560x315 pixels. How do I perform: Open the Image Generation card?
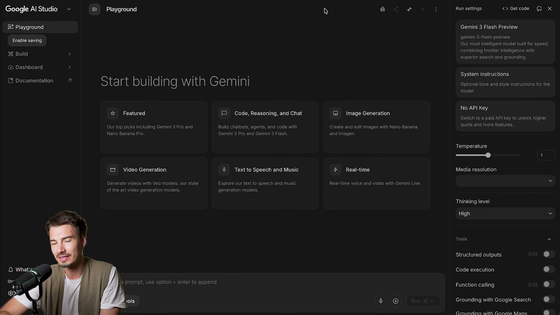click(377, 127)
